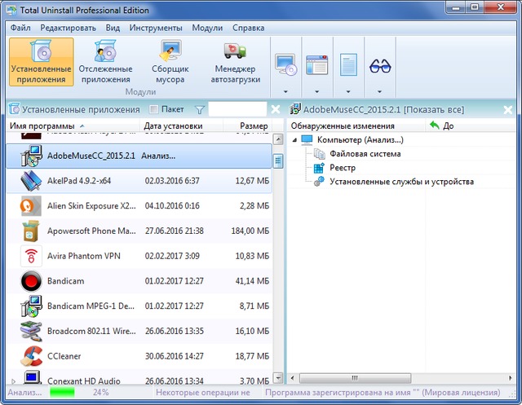Click the binoculars search icon in toolbar

(380, 65)
